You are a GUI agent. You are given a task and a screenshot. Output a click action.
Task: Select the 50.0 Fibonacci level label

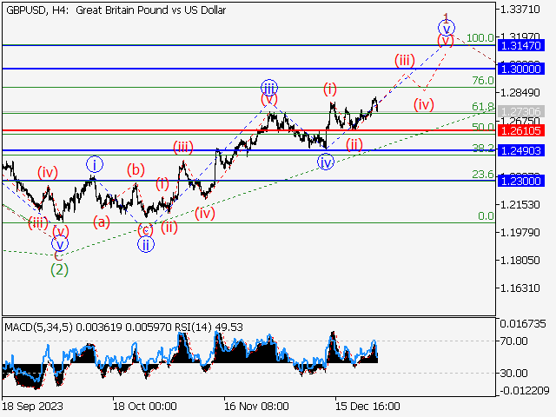[483, 127]
